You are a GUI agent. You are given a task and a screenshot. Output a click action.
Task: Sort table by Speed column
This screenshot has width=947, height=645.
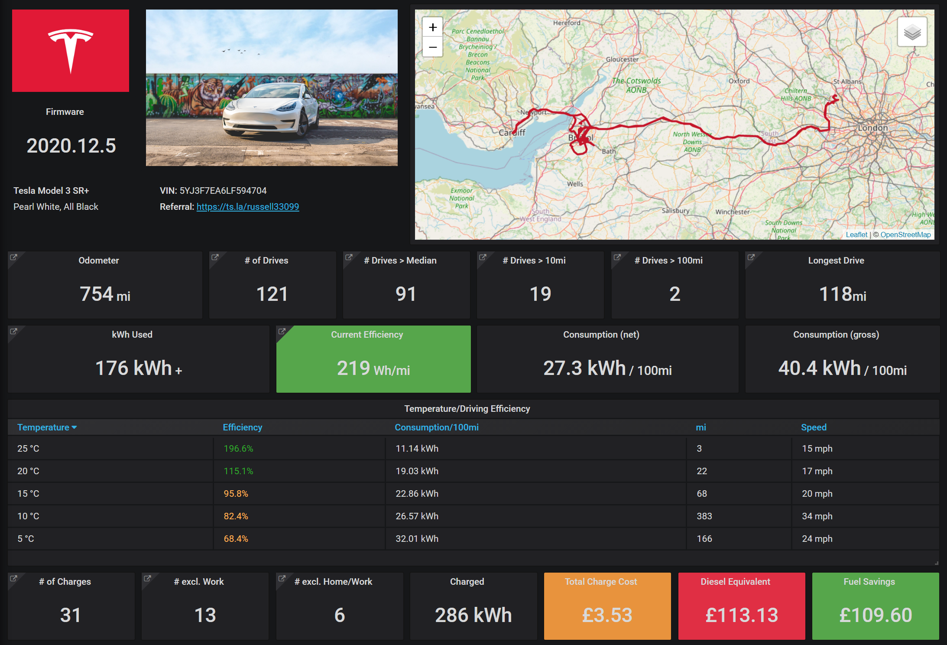point(813,427)
